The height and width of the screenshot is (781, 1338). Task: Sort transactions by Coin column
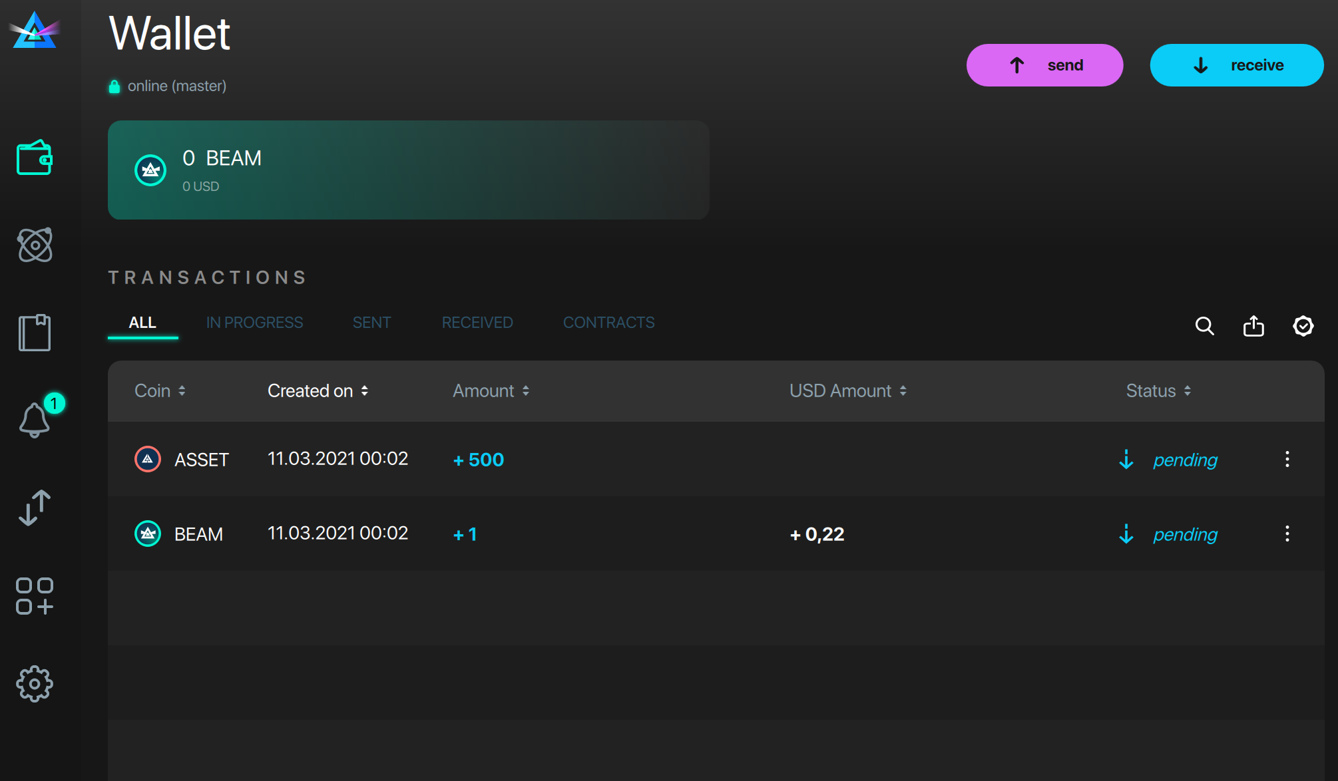160,390
